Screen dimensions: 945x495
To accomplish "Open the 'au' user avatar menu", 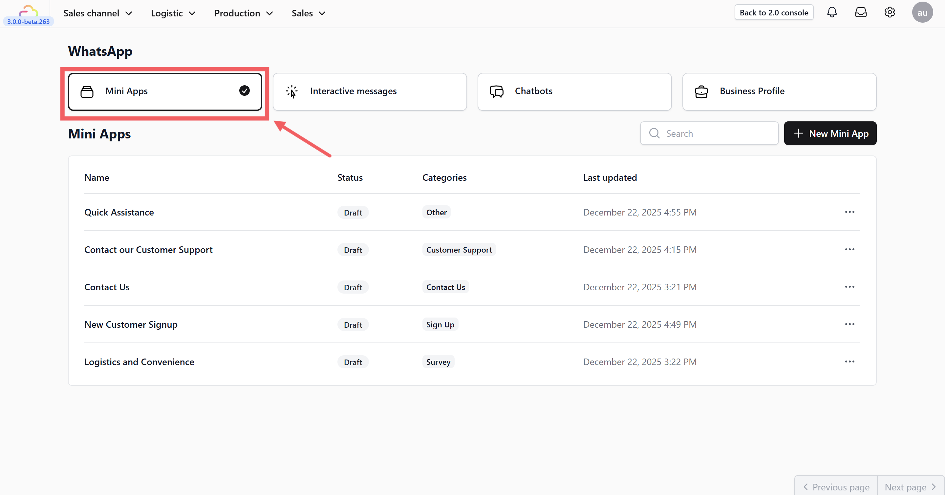I will [x=922, y=12].
